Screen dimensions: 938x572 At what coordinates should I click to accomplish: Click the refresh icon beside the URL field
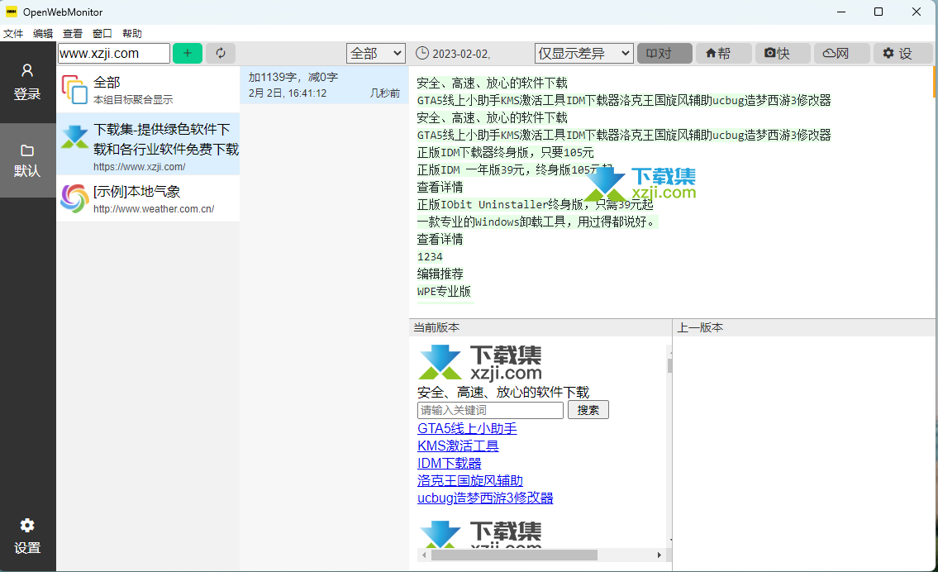(220, 53)
